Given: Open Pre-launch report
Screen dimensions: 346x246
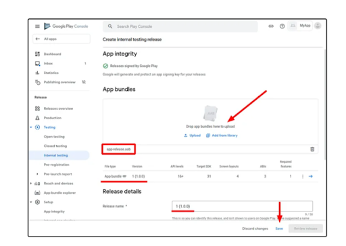Looking at the screenshot, I should pyautogui.click(x=57, y=174).
